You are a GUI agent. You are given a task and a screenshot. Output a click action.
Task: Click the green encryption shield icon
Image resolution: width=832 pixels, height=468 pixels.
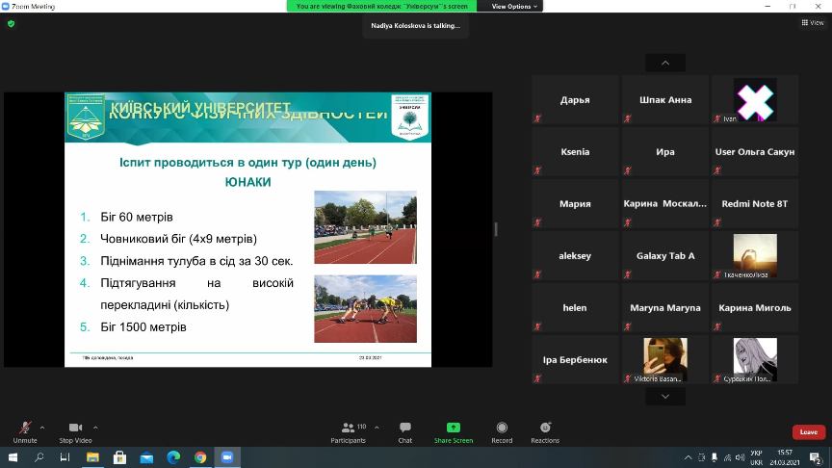[x=11, y=23]
